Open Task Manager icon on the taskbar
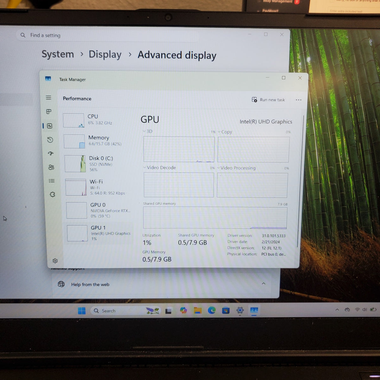Image resolution: width=380 pixels, height=380 pixels. (254, 310)
